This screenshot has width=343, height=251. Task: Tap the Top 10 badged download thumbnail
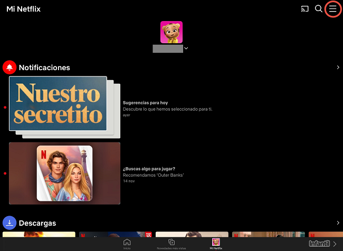116,234
